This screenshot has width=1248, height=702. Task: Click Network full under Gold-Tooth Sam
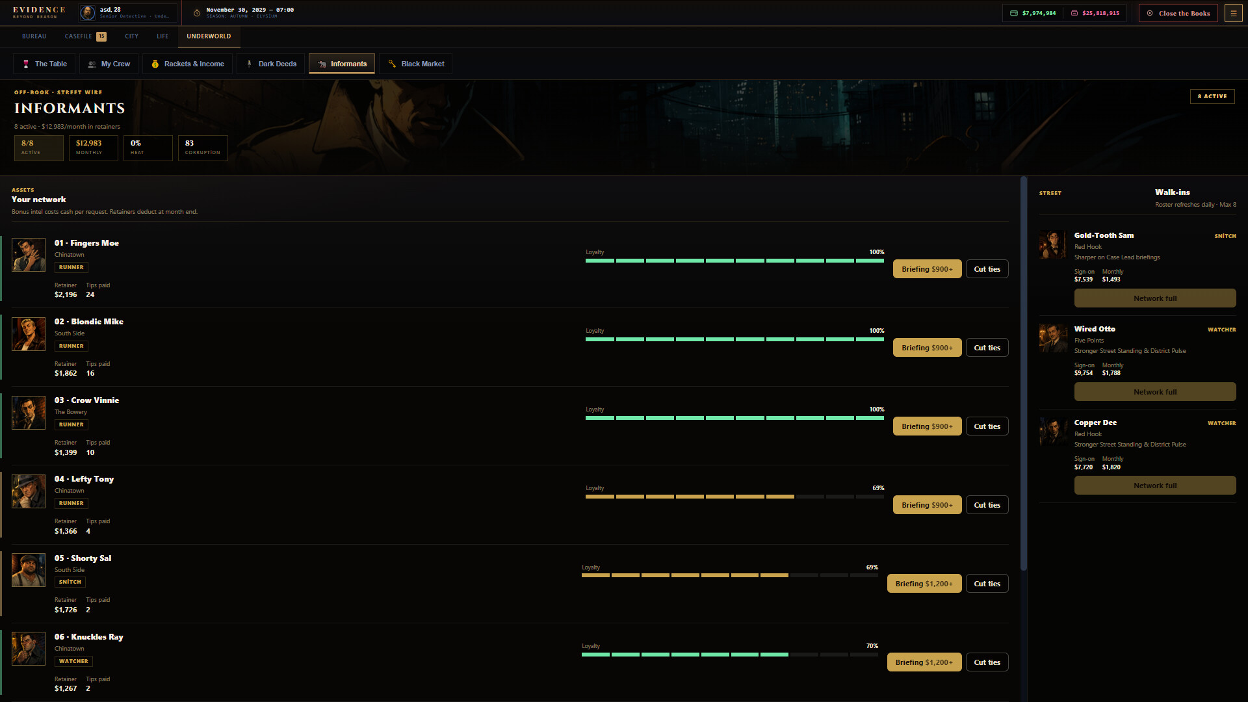click(1155, 298)
